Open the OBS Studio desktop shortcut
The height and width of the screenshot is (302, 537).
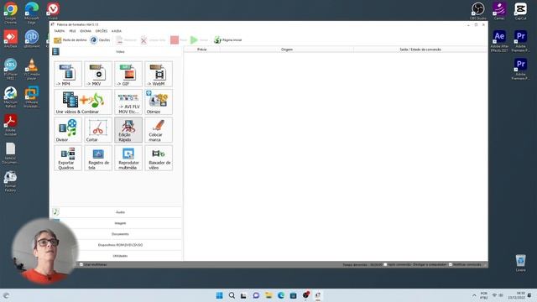[477, 11]
